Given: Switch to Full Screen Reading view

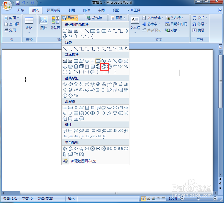Looking at the screenshot, I should coord(148,199).
